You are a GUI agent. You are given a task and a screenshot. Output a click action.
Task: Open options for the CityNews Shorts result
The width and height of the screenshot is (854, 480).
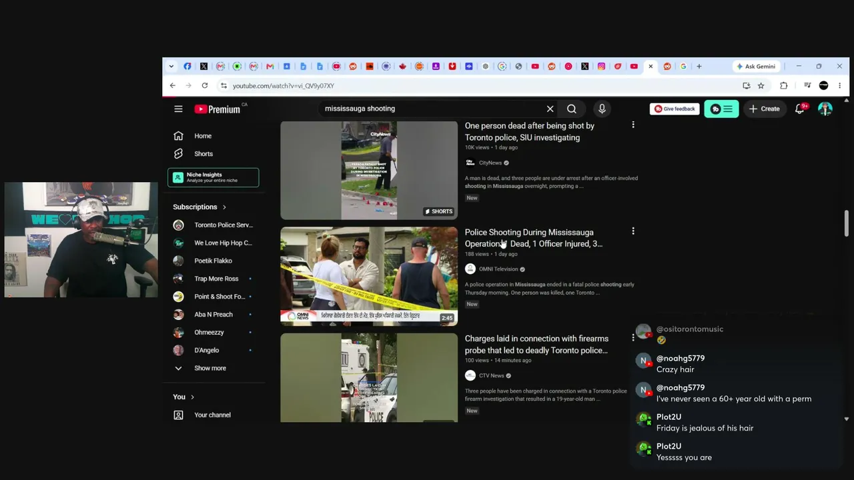tap(633, 125)
